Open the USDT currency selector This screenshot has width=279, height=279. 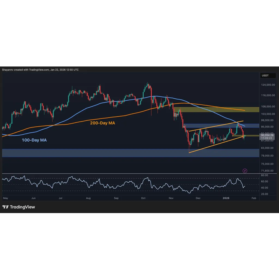coord(268,75)
